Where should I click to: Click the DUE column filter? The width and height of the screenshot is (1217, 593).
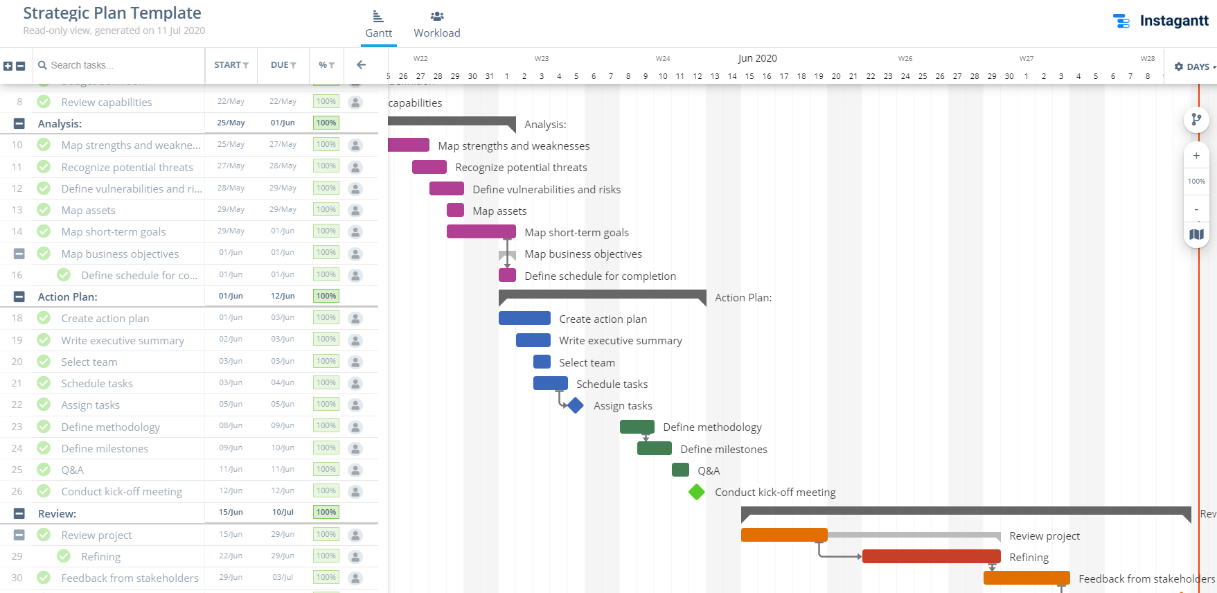pos(283,65)
